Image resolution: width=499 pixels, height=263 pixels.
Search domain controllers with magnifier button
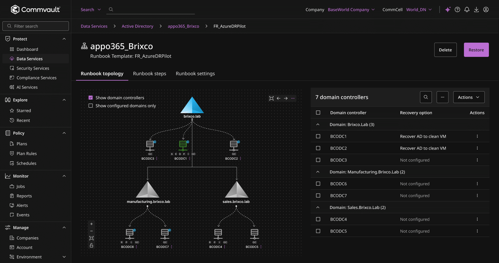[x=426, y=97]
